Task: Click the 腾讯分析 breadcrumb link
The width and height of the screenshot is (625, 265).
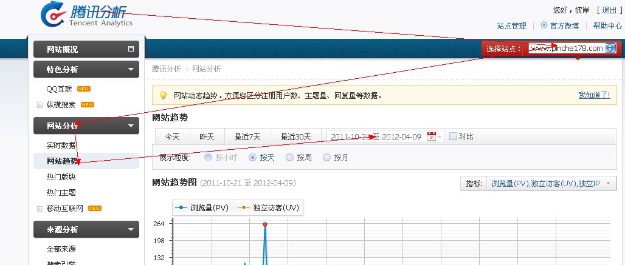Action: [166, 69]
